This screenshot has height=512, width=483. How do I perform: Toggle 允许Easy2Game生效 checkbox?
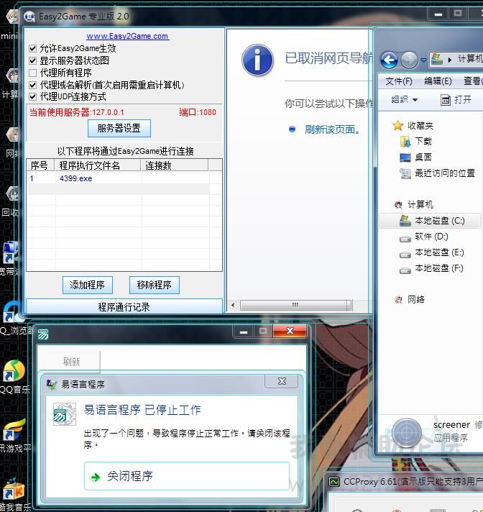(x=32, y=49)
